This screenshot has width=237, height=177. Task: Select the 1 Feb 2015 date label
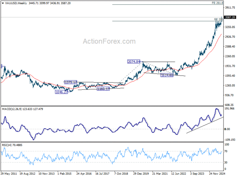(64, 174)
